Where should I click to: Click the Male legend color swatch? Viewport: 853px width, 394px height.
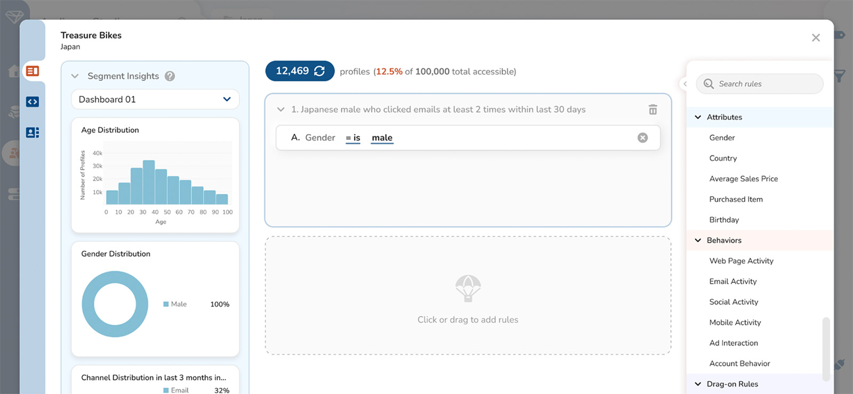[166, 304]
